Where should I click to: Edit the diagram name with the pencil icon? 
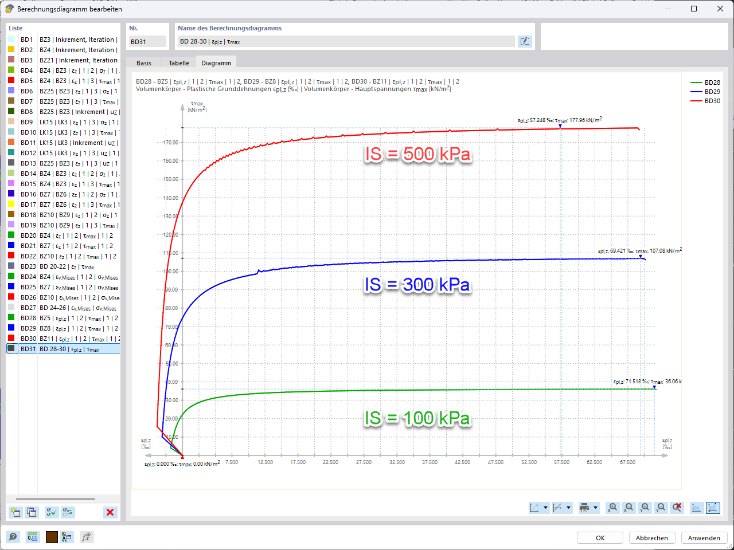525,41
